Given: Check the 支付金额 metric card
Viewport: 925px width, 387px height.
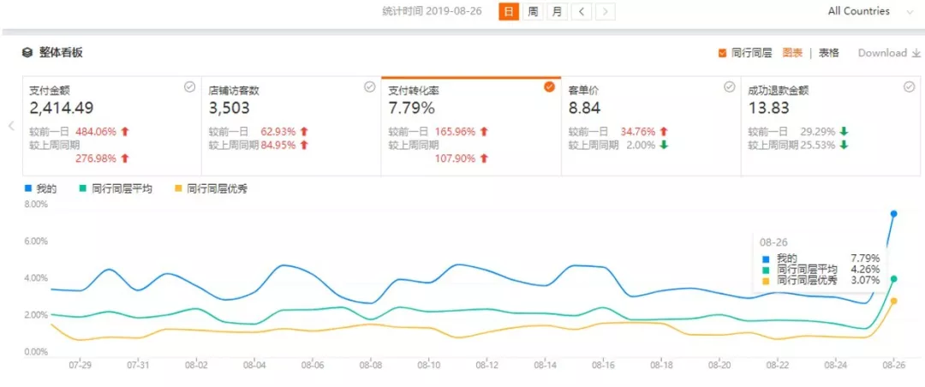Looking at the screenshot, I should (189, 86).
